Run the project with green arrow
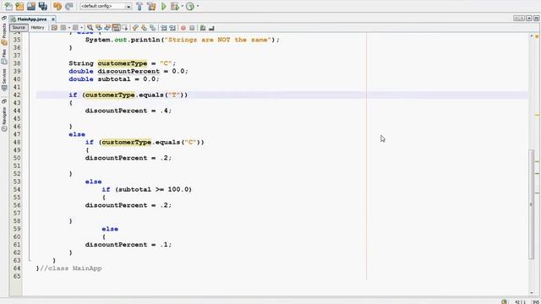This screenshot has width=541, height=304. pos(164,6)
